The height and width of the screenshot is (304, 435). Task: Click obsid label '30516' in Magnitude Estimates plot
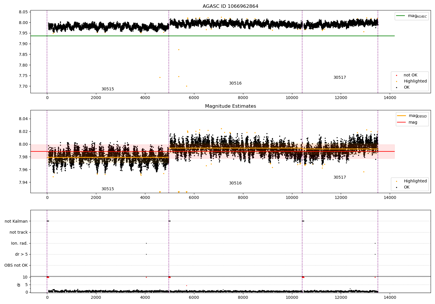235,183
